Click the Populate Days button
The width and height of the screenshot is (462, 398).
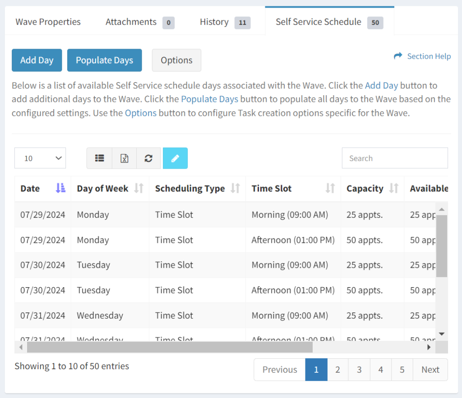[x=104, y=60]
